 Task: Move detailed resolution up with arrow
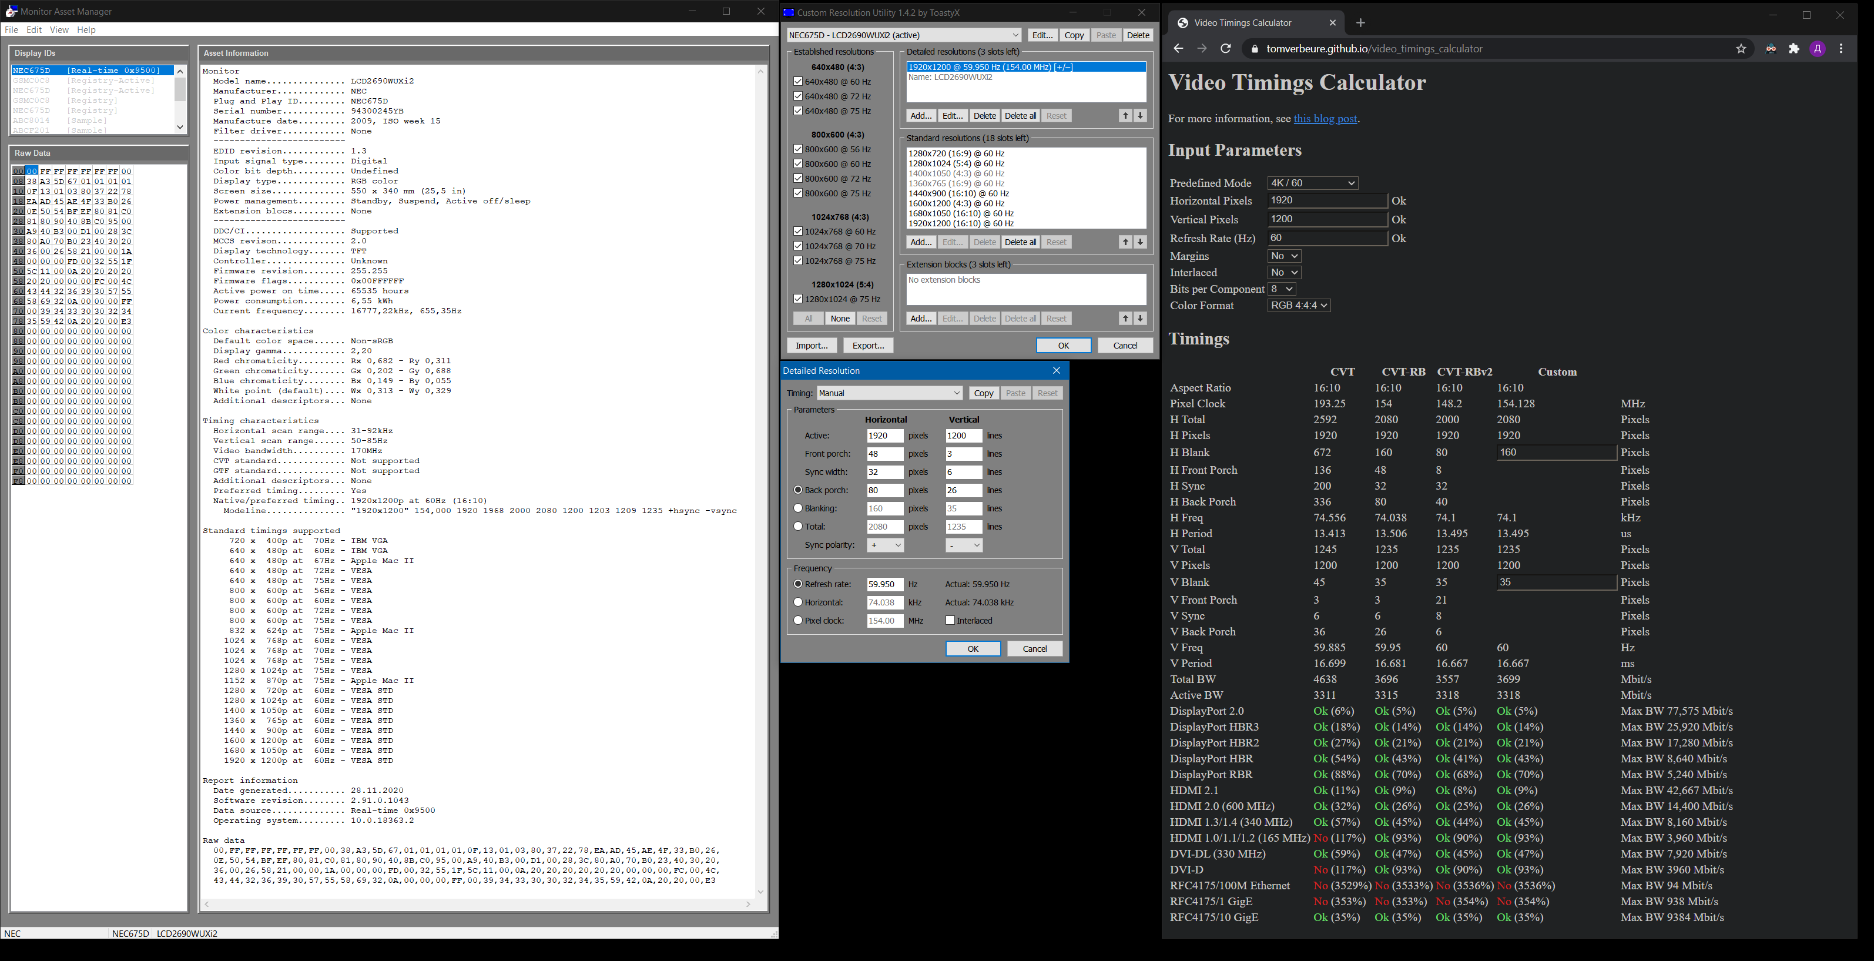[1125, 116]
